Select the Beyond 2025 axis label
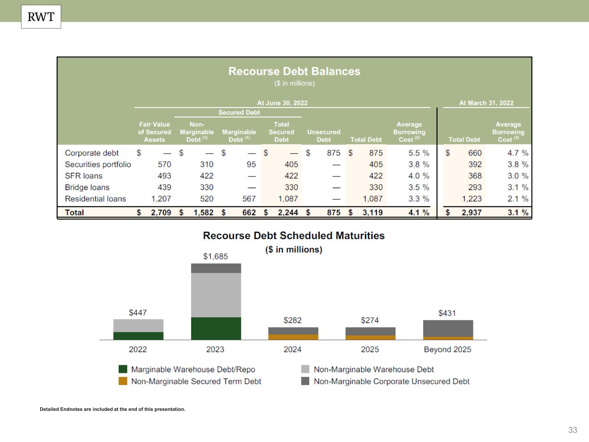This screenshot has height=442, width=589. pyautogui.click(x=447, y=350)
